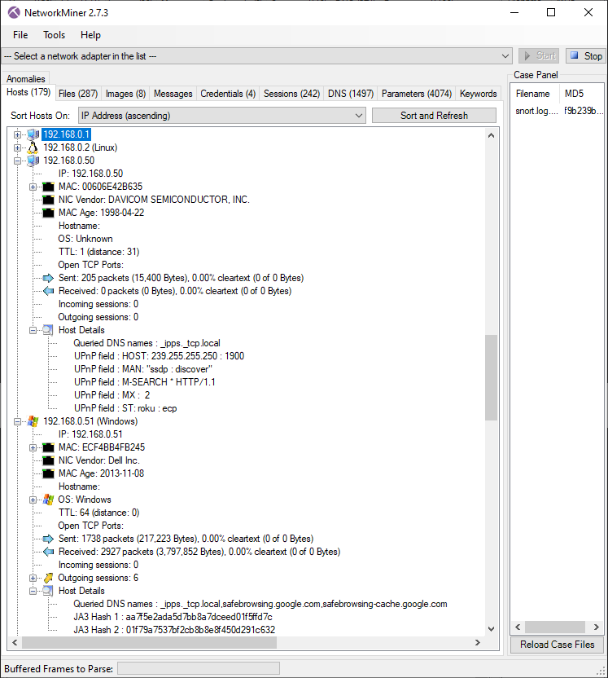Click the Case Panel scroll-right arrow
This screenshot has height=678, width=608.
(597, 627)
